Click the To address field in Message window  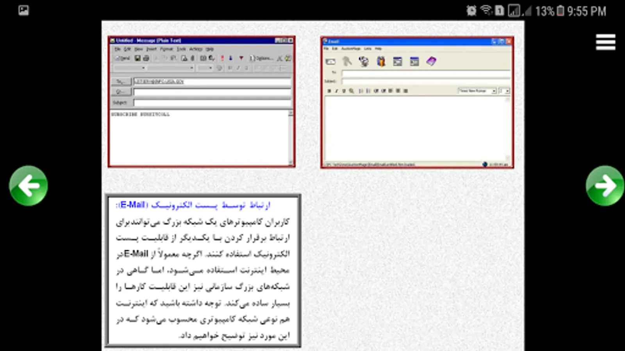[212, 82]
